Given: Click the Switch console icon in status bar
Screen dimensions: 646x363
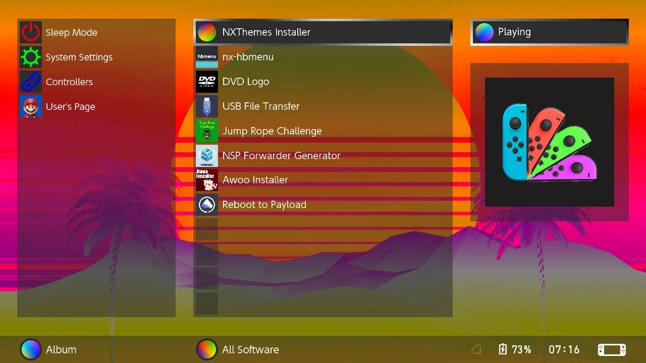Looking at the screenshot, I should [612, 349].
